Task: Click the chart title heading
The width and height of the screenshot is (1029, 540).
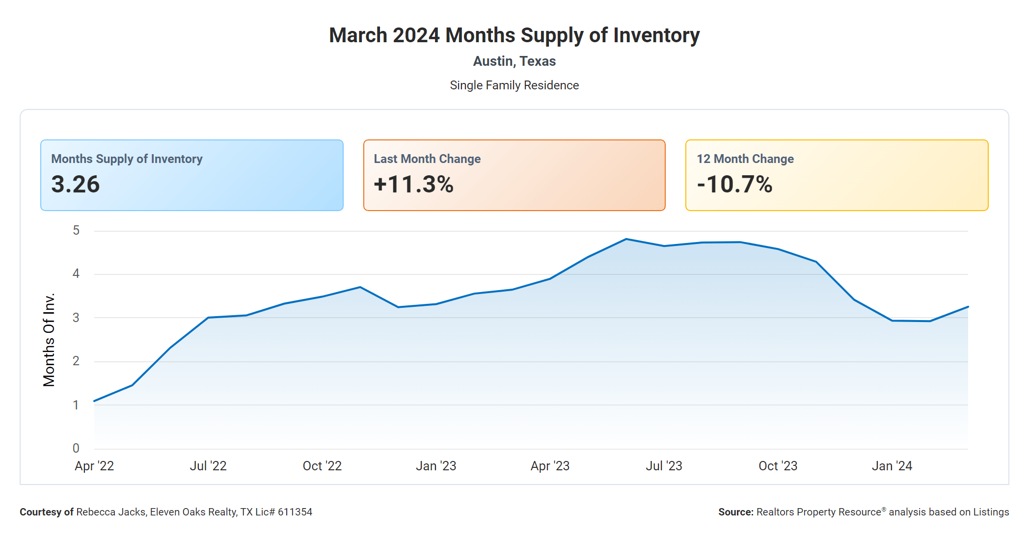Action: [x=514, y=35]
